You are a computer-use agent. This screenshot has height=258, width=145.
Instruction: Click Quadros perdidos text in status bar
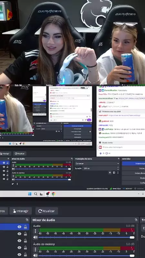click(97, 189)
